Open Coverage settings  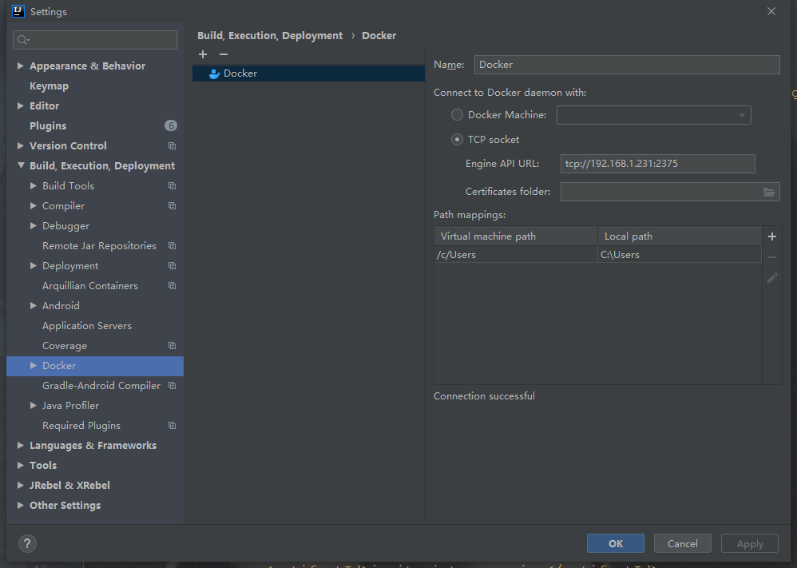click(x=65, y=346)
